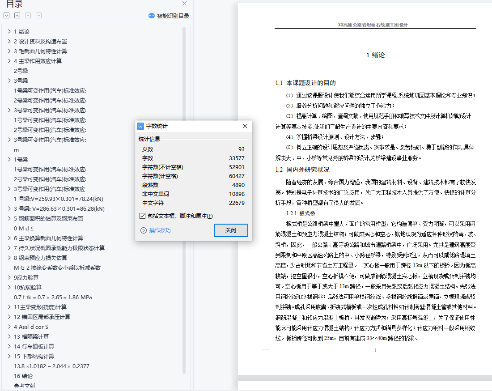The width and height of the screenshot is (492, 391).
Task: Select the 0 M d ≤ outline item
Action: click(x=24, y=229)
